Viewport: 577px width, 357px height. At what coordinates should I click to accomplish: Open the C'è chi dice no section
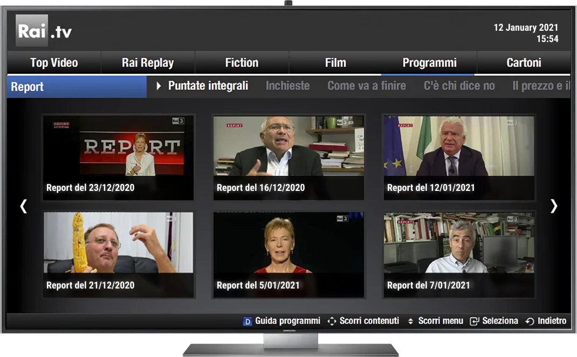click(x=459, y=86)
